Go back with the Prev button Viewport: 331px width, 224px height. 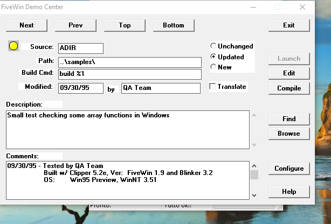pos(75,25)
